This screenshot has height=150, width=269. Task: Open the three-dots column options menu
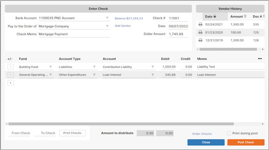point(260,59)
